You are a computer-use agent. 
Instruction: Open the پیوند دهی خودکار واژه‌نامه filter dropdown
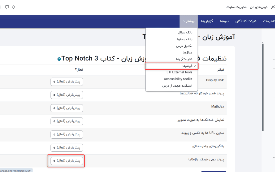coord(67,161)
